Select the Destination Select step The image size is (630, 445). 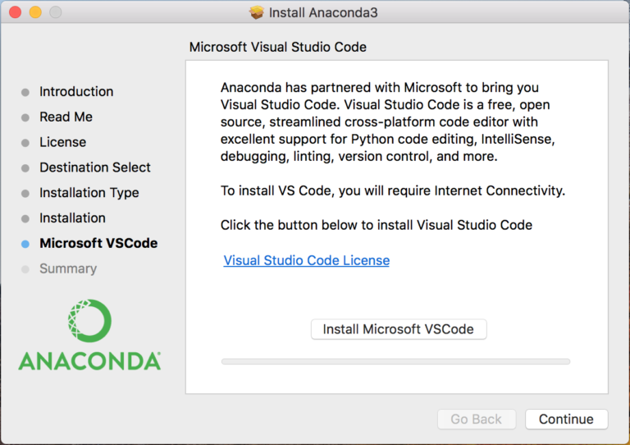(x=94, y=167)
